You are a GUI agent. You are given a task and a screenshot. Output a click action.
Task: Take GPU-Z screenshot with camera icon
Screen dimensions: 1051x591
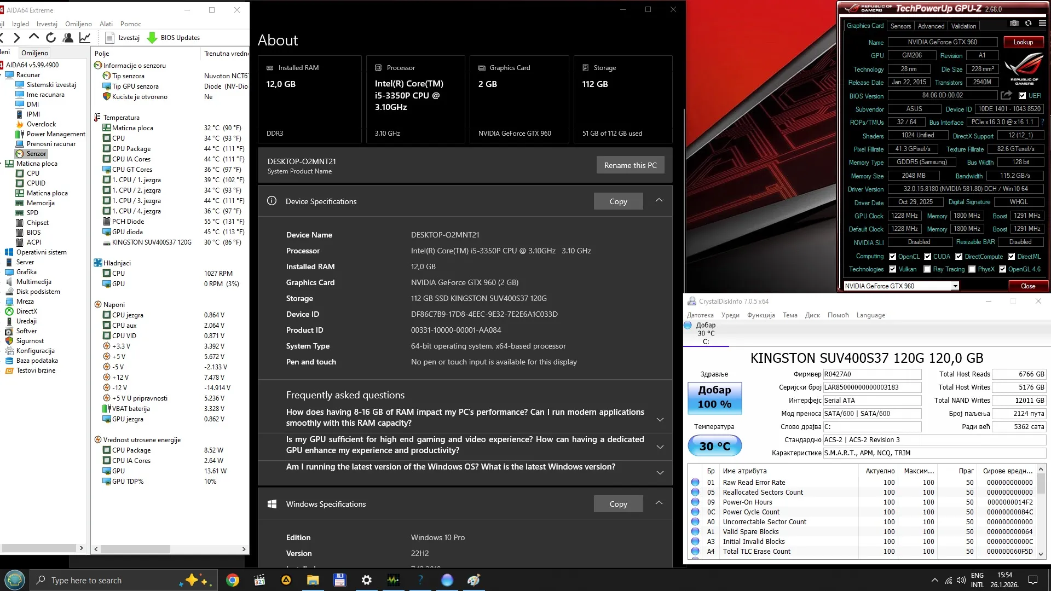point(1014,24)
